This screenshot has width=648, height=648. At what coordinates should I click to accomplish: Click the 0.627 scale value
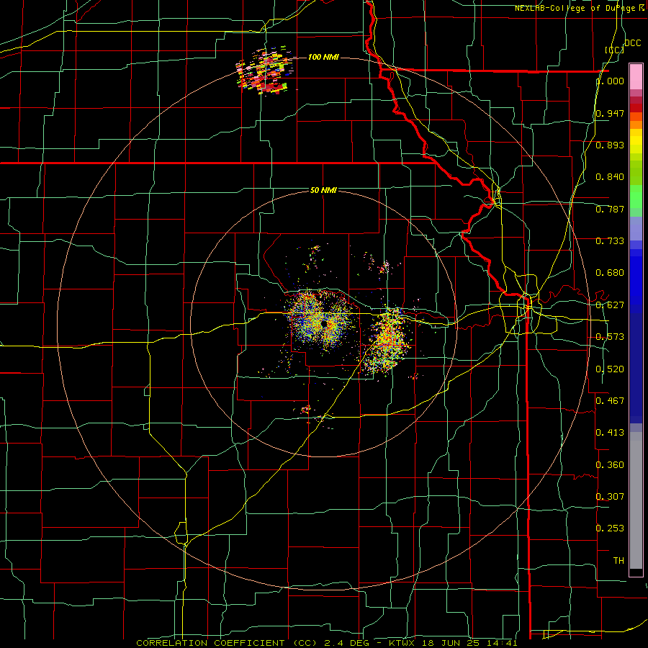point(610,305)
